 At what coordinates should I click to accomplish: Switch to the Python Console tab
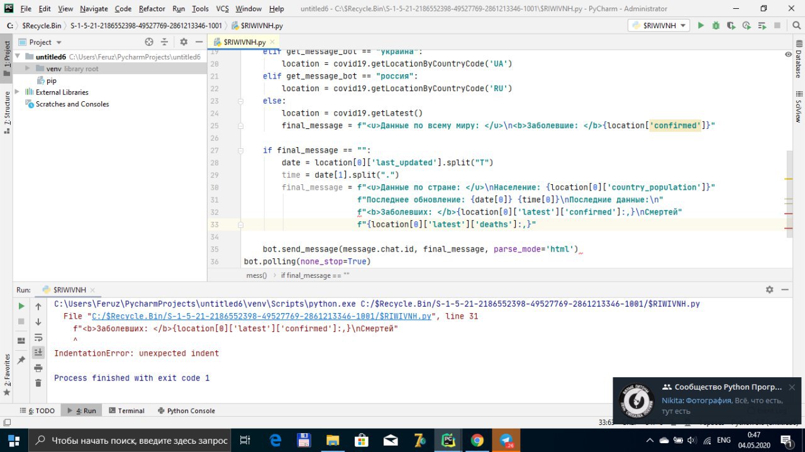pyautogui.click(x=186, y=411)
